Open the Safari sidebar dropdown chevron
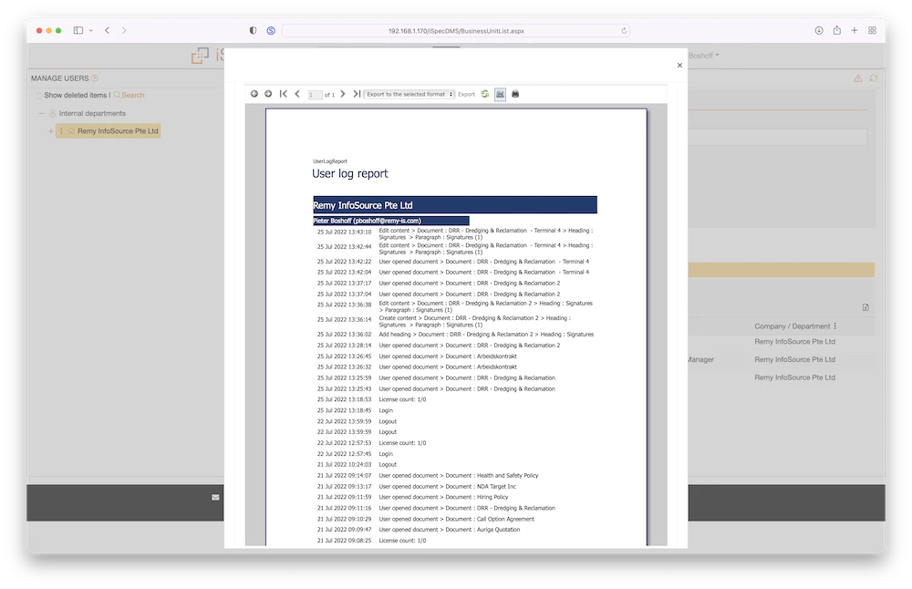The width and height of the screenshot is (912, 589). point(90,30)
